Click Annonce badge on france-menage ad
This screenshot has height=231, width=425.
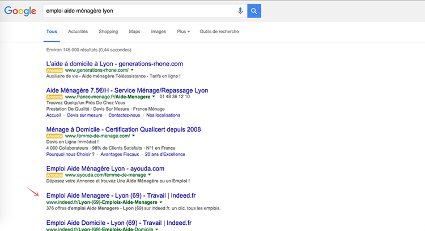(x=54, y=97)
